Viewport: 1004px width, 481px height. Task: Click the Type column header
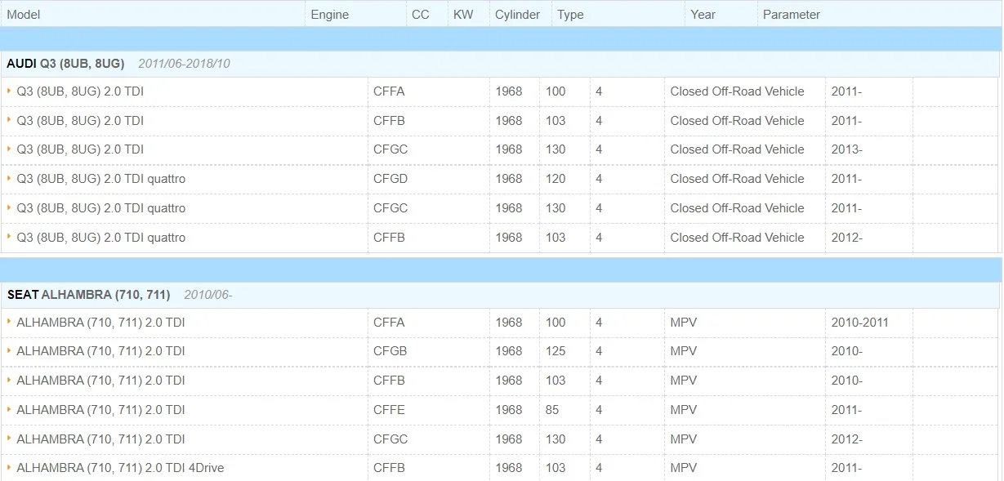[x=570, y=15]
